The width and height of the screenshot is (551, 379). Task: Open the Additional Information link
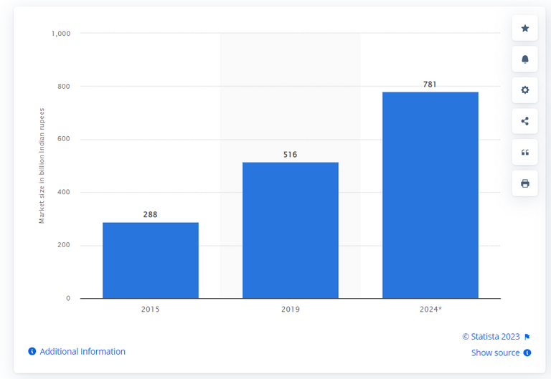point(83,352)
